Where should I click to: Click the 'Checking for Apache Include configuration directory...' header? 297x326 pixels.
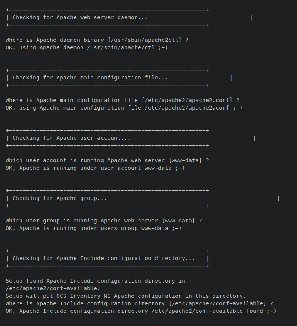pos(104,259)
